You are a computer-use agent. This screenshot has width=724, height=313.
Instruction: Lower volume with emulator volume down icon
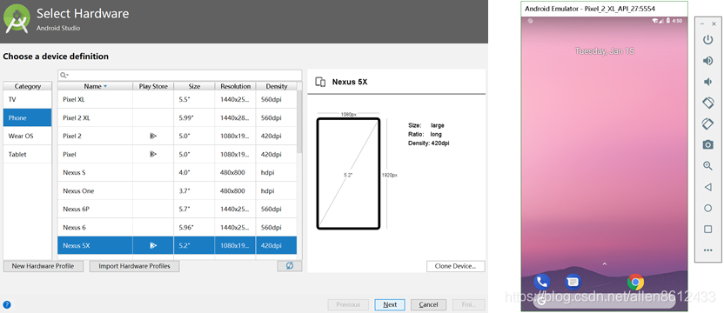click(707, 82)
